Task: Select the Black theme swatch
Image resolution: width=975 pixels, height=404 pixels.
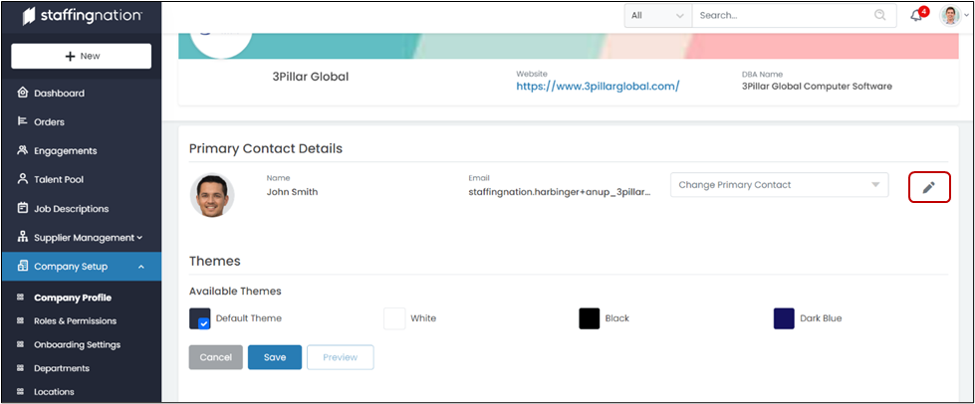Action: click(590, 318)
